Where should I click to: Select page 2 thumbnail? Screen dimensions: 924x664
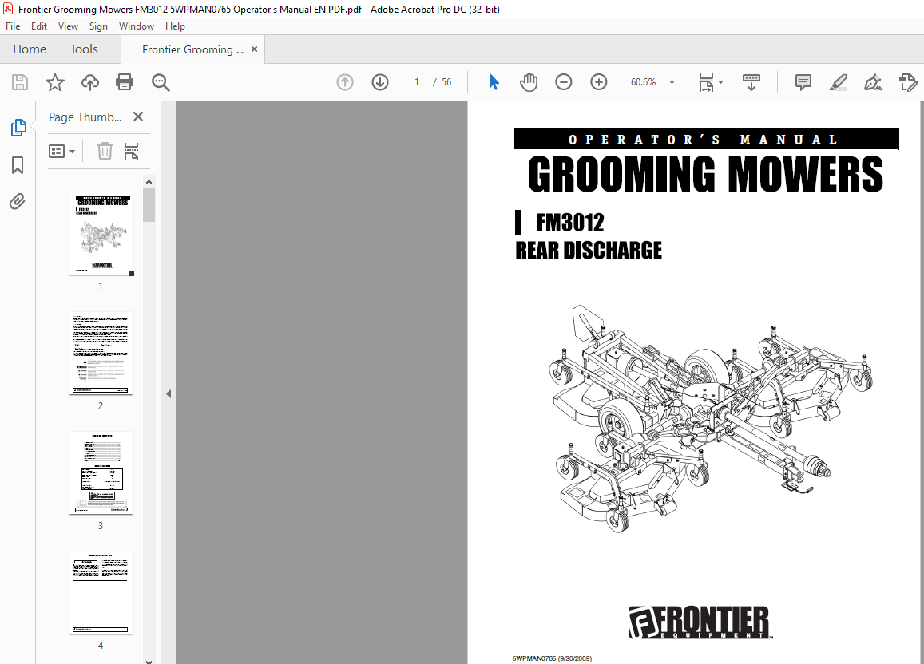(101, 354)
